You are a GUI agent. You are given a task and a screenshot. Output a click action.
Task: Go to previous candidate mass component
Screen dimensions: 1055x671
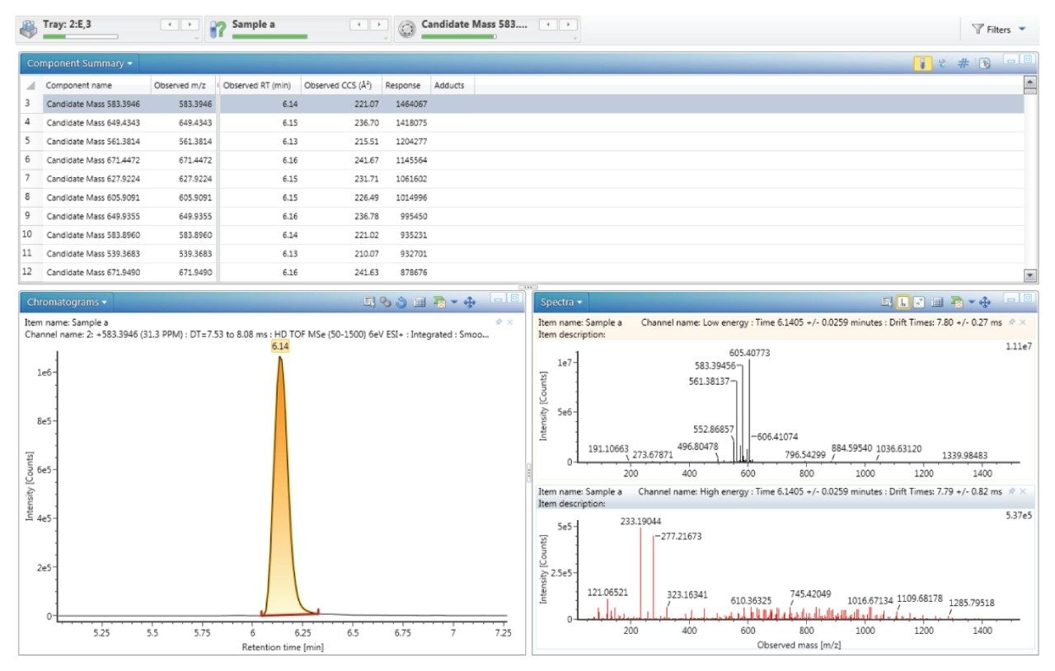(x=549, y=26)
